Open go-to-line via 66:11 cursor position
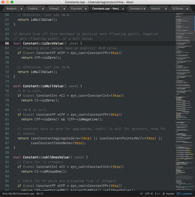This screenshot has height=197, width=195. [x=40, y=194]
